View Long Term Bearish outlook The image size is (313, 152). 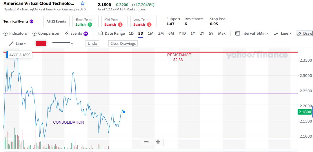click(x=143, y=21)
